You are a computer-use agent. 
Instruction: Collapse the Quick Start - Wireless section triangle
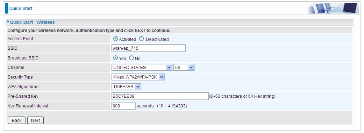(8, 22)
